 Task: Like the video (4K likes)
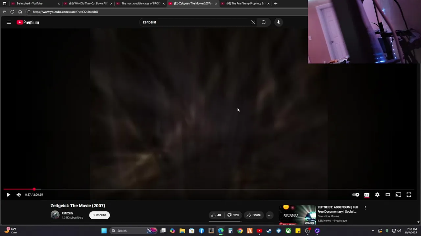click(x=216, y=215)
